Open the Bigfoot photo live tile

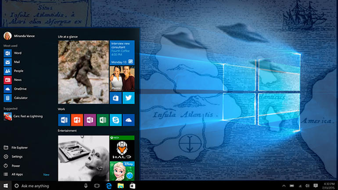[83, 72]
